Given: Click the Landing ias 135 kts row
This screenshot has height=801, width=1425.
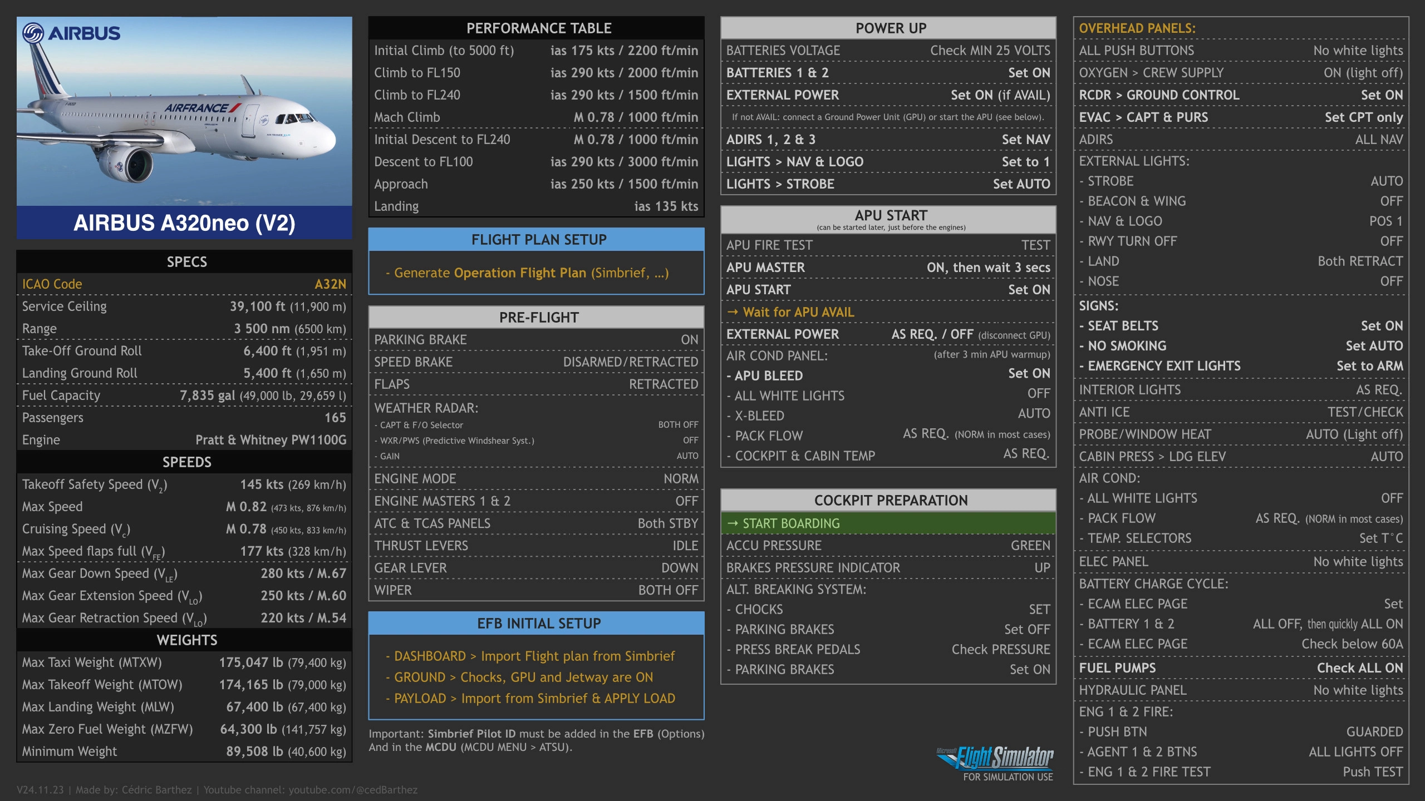Looking at the screenshot, I should [537, 206].
